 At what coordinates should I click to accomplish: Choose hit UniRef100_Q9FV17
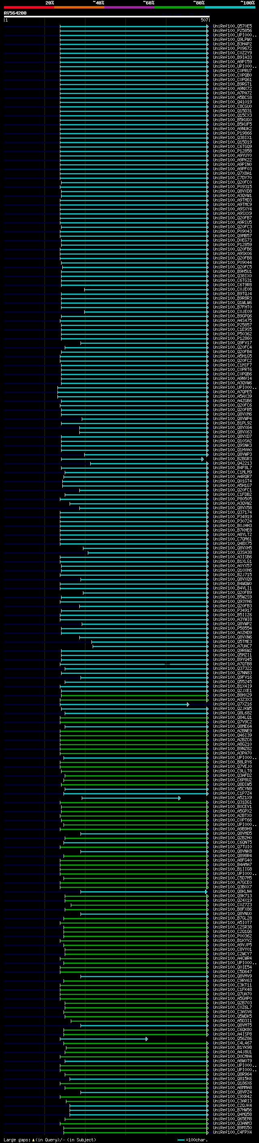click(232, 343)
